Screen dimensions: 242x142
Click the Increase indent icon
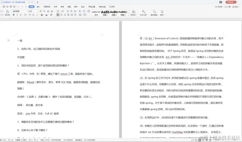(71, 11)
